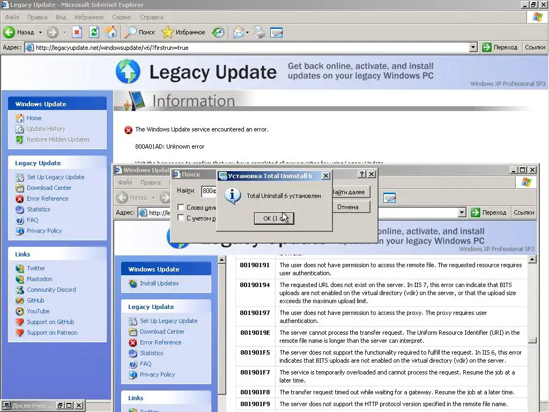Click Support on GitHub heart icon
Image resolution: width=549 pixels, height=412 pixels.
coord(20,322)
